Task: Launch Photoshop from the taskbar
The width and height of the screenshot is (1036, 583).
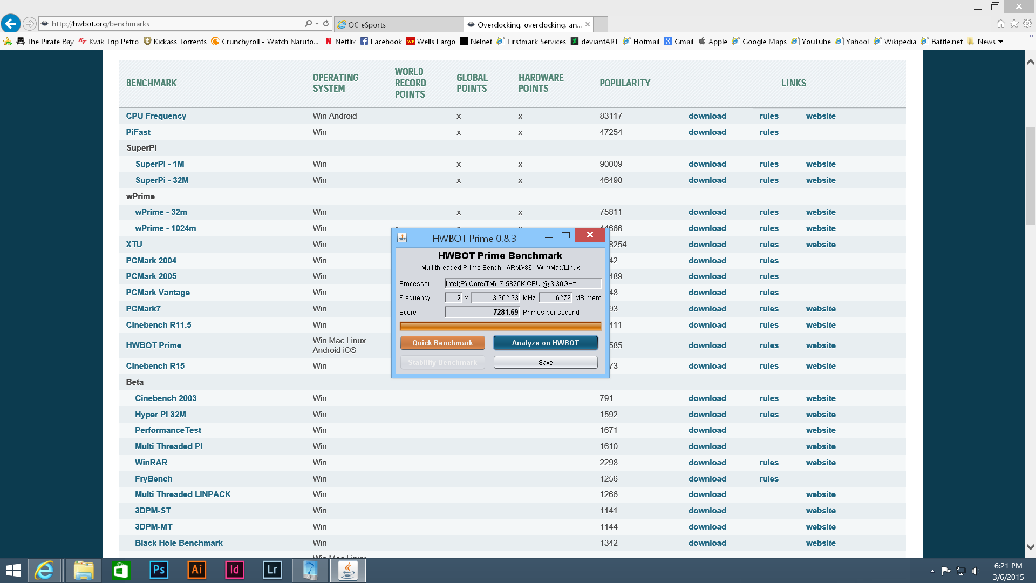Action: pos(159,570)
